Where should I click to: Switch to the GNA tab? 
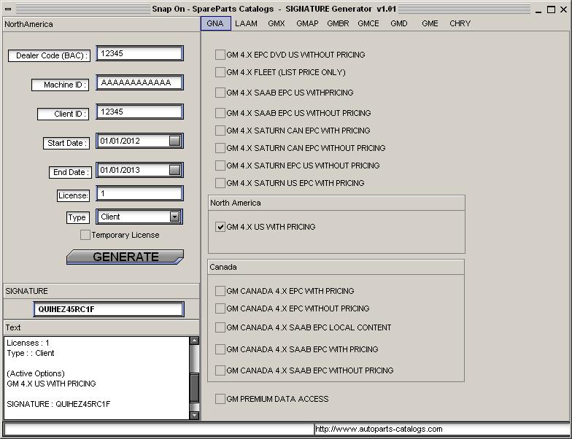215,23
